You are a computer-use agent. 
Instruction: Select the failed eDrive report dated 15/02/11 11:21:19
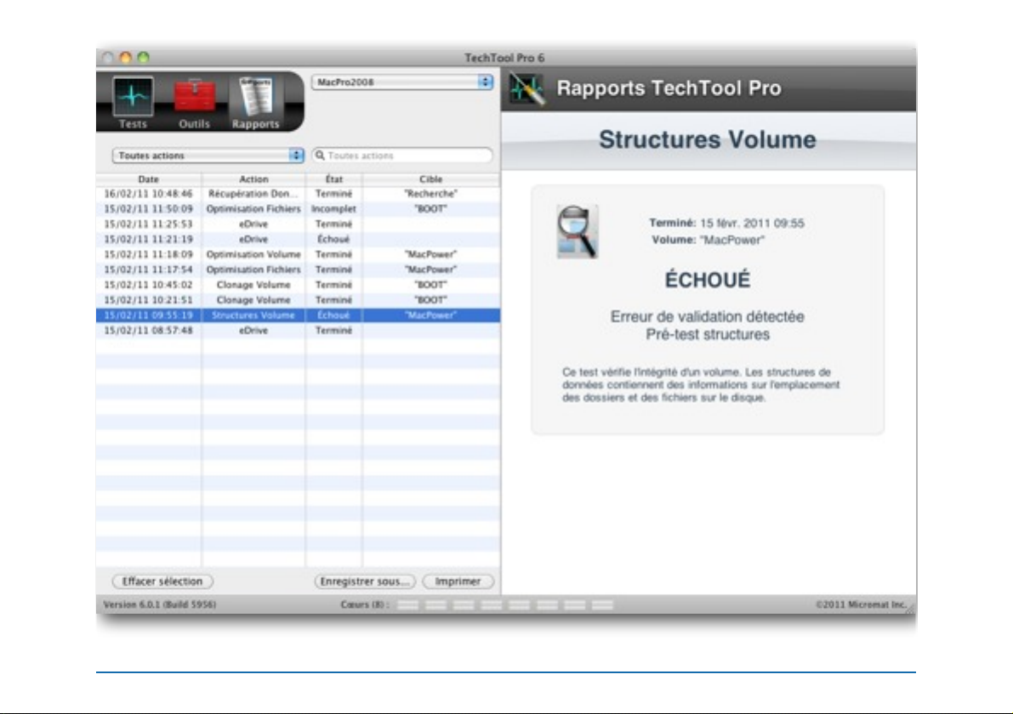[x=298, y=240]
